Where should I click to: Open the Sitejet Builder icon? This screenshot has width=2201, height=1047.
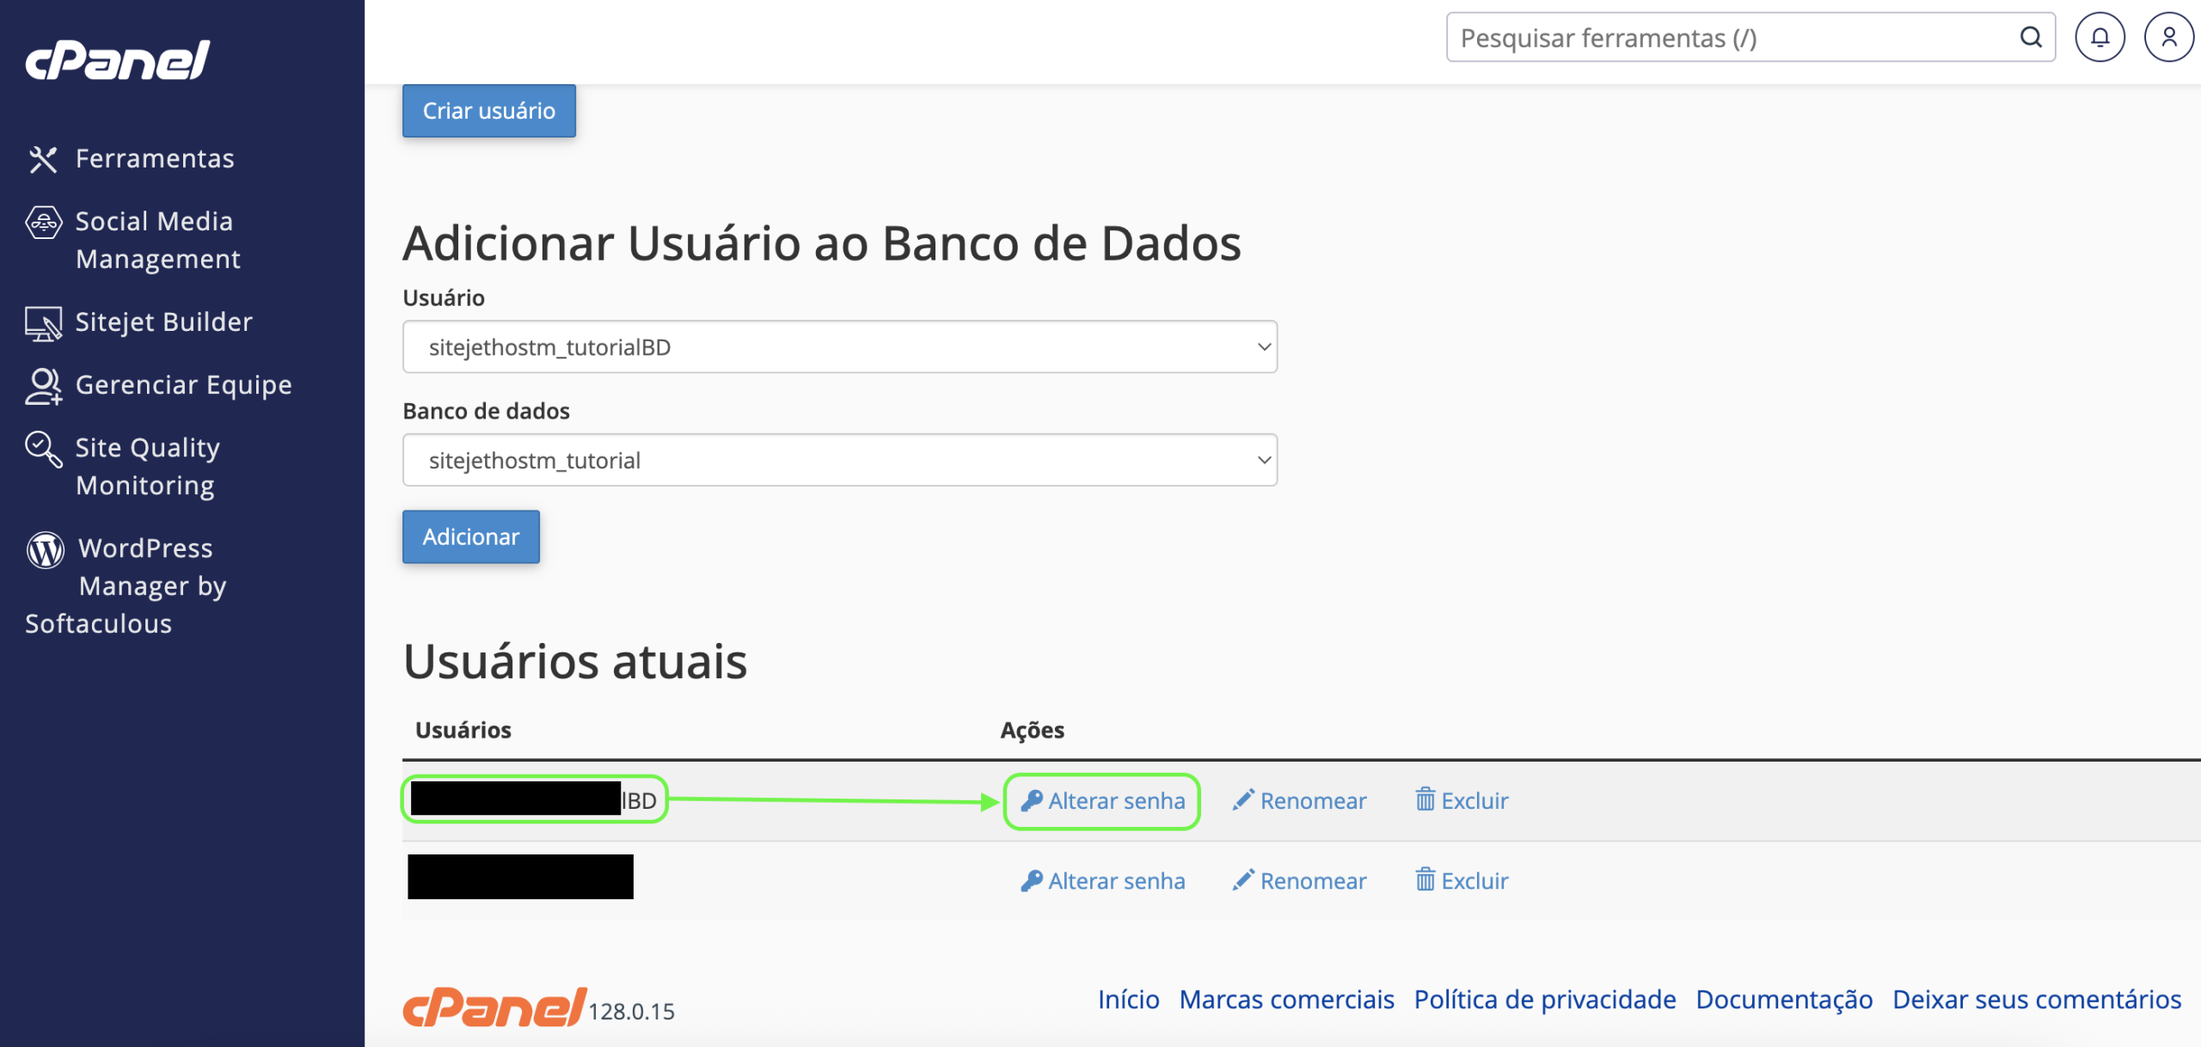43,323
